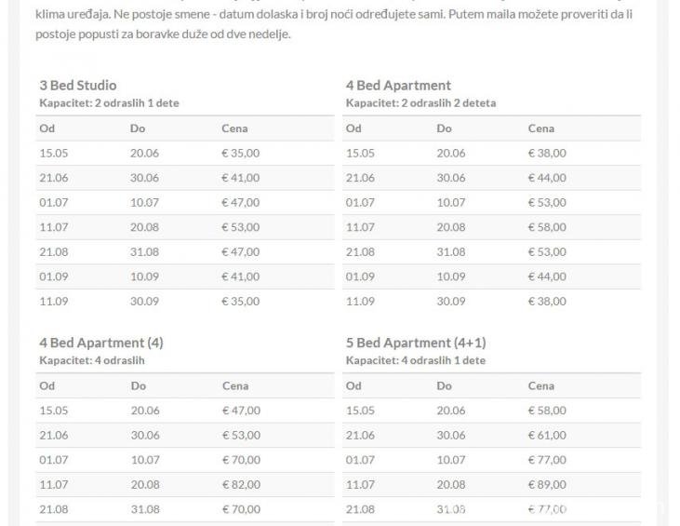
Task: Select Kapacitet: 2 odraslih 2 deteta text
Action: 420,103
